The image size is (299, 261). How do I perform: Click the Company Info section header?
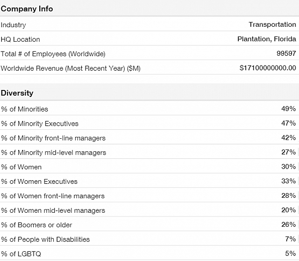coord(27,9)
